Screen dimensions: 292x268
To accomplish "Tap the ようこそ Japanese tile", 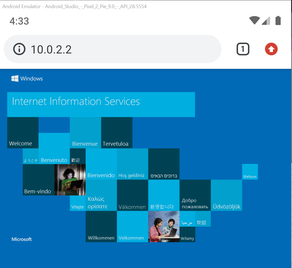I will coord(31,156).
